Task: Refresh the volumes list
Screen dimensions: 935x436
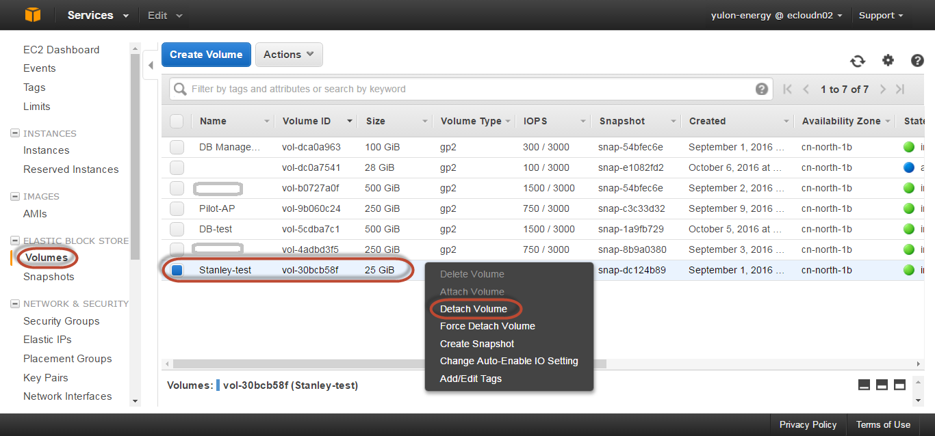Action: pyautogui.click(x=858, y=62)
